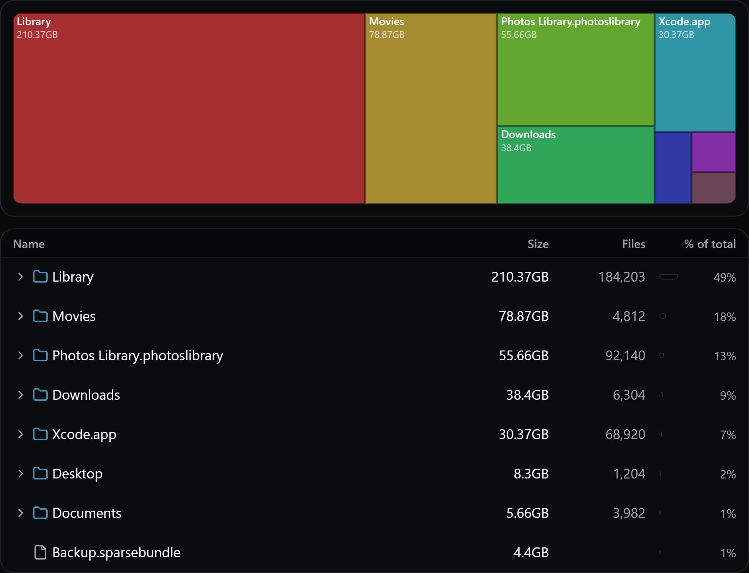
Task: Select the Movies treemap block
Action: tap(431, 108)
